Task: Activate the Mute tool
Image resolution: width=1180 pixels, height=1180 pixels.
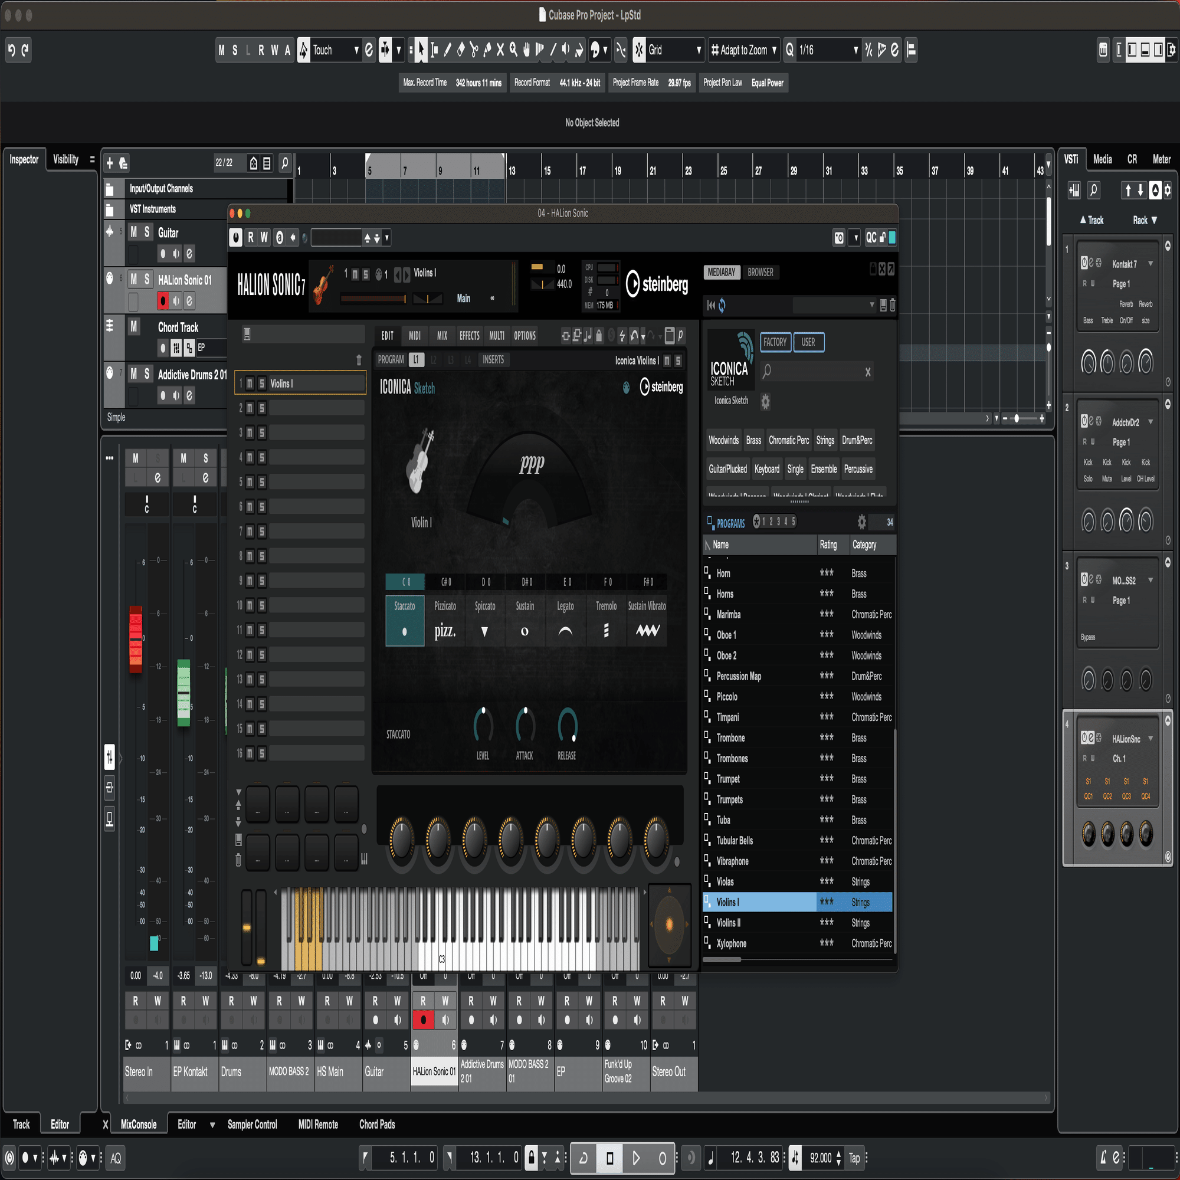Action: (x=501, y=50)
